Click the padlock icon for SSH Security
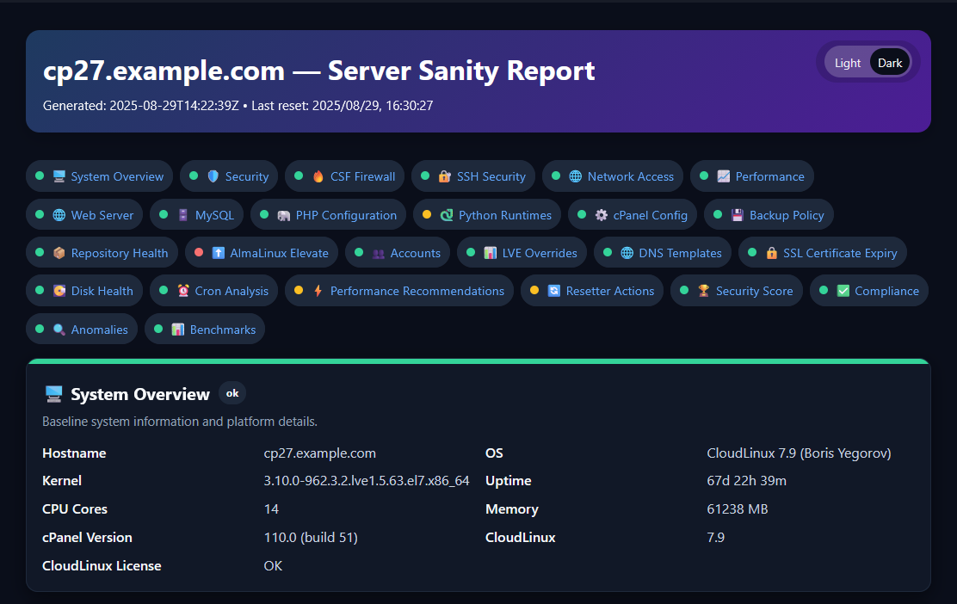 click(444, 176)
